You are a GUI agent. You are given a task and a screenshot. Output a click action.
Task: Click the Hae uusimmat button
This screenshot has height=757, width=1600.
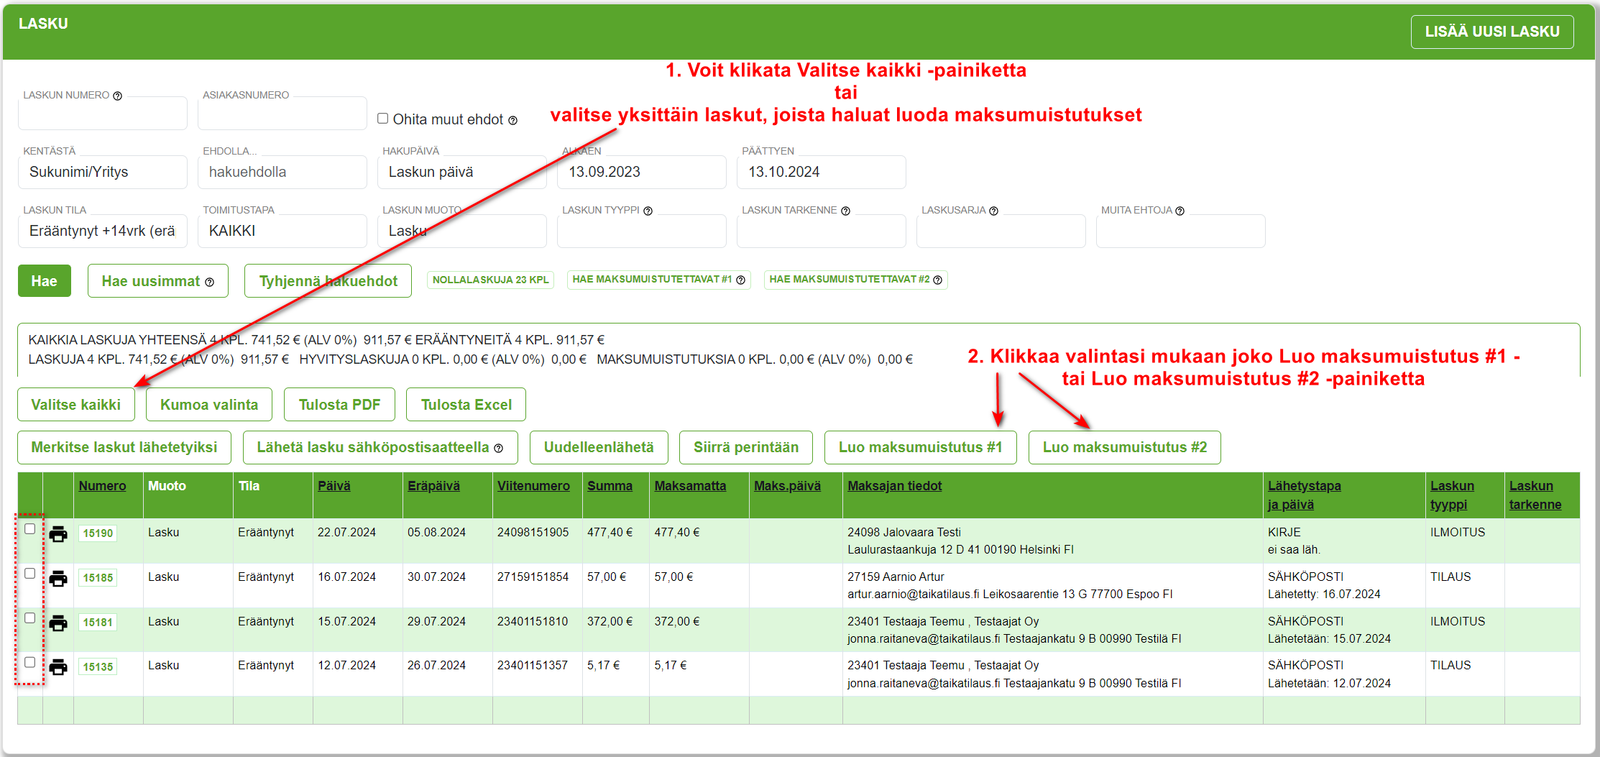(158, 281)
